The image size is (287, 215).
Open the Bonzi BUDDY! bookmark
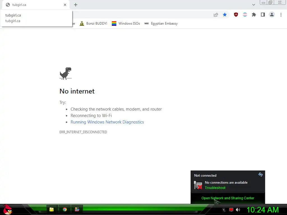coord(93,24)
